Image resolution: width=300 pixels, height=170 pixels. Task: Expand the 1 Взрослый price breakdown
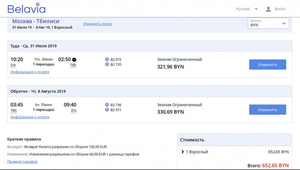pos(195,152)
